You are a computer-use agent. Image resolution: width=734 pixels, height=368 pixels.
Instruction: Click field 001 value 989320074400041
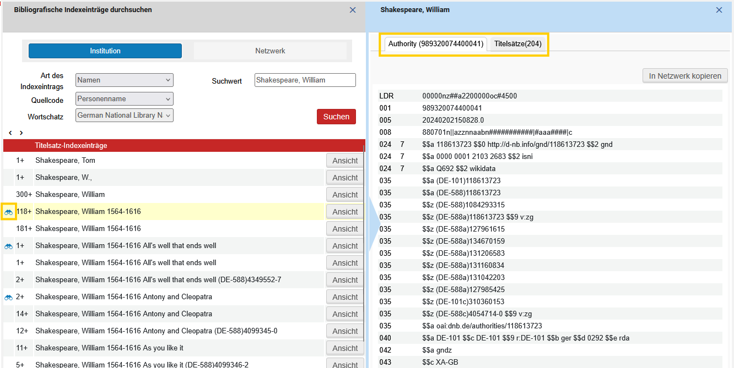click(x=452, y=108)
